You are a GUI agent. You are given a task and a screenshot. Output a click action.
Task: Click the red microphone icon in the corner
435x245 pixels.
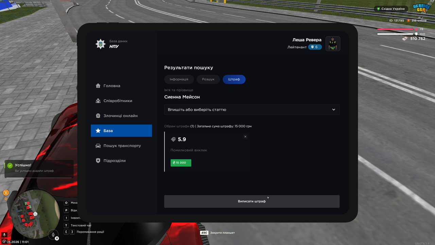pyautogui.click(x=4, y=234)
